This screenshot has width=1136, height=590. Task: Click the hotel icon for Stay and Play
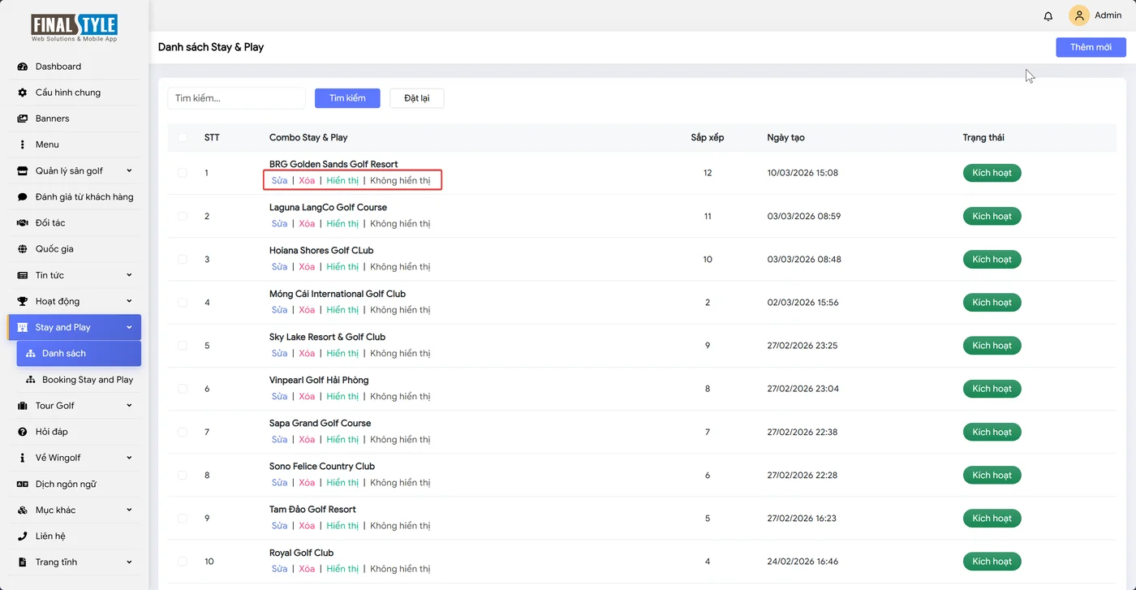(x=23, y=327)
